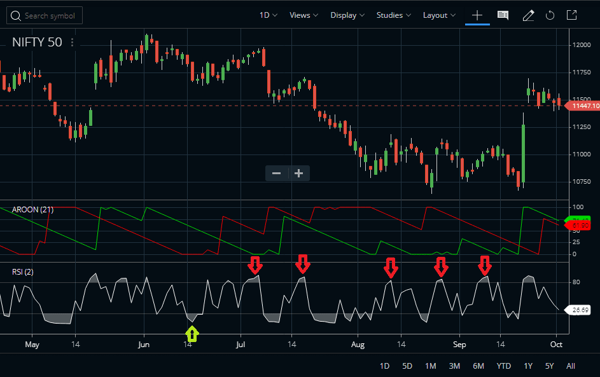Click the Oct date axis label

[x=556, y=345]
